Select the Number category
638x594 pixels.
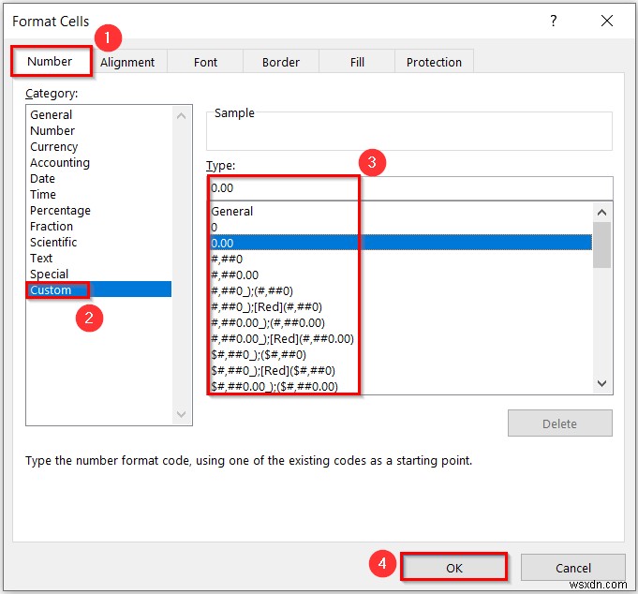[x=100, y=130]
